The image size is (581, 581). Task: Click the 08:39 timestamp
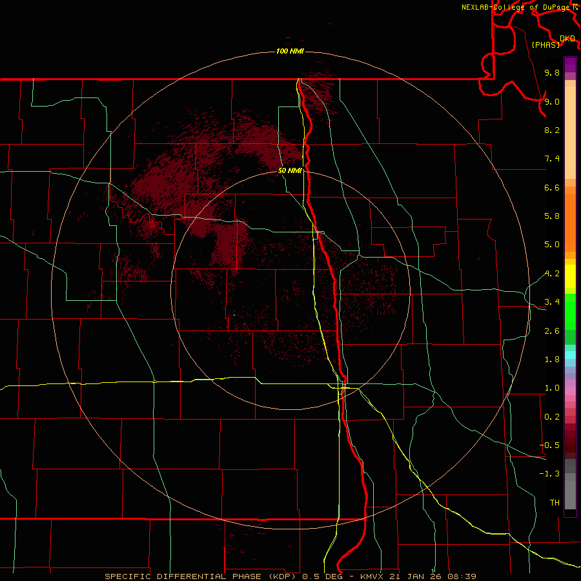coord(462,576)
